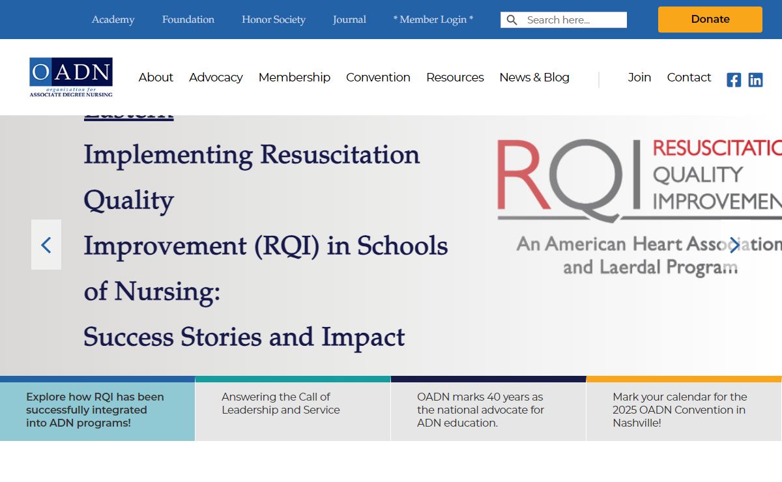The width and height of the screenshot is (782, 482).
Task: Open the Academy link in top bar
Action: [113, 20]
